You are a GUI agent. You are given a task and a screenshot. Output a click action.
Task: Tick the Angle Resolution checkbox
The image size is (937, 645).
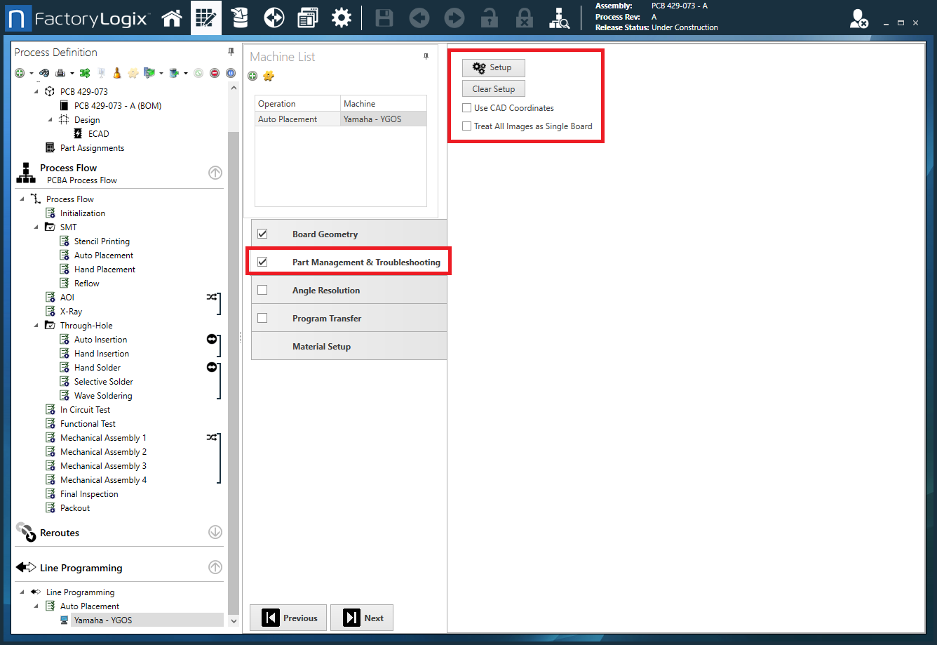coord(262,290)
